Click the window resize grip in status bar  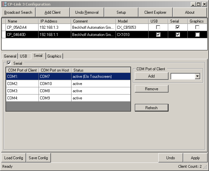tap(205, 167)
